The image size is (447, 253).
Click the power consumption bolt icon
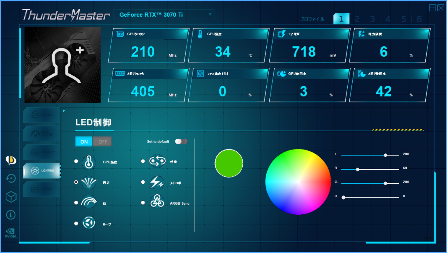[x=361, y=34]
